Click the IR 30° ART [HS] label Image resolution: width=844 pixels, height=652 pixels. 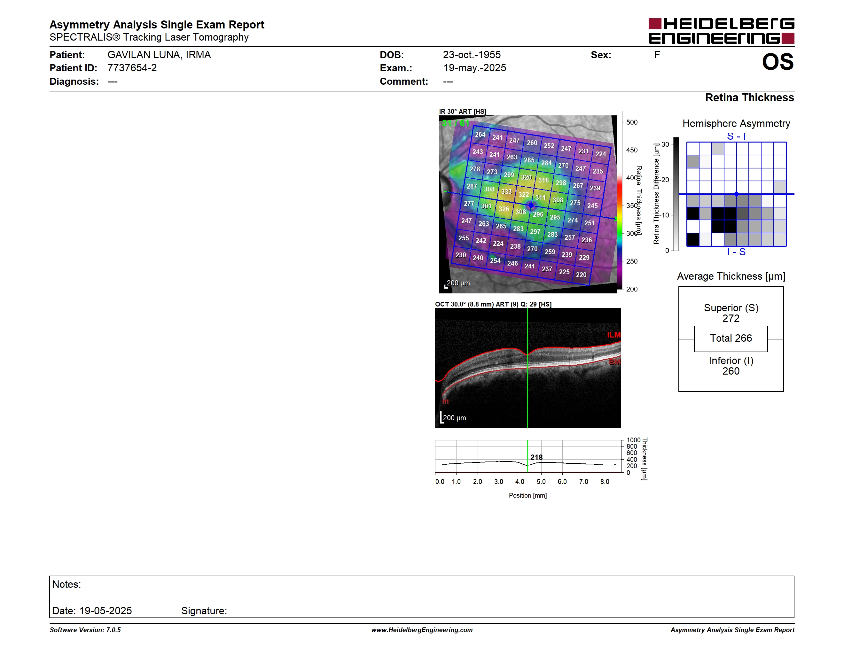point(463,112)
